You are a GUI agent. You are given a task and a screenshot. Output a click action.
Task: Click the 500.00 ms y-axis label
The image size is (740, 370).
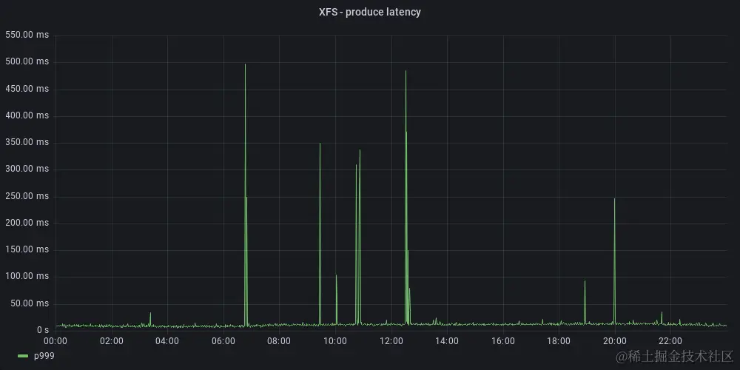point(27,62)
